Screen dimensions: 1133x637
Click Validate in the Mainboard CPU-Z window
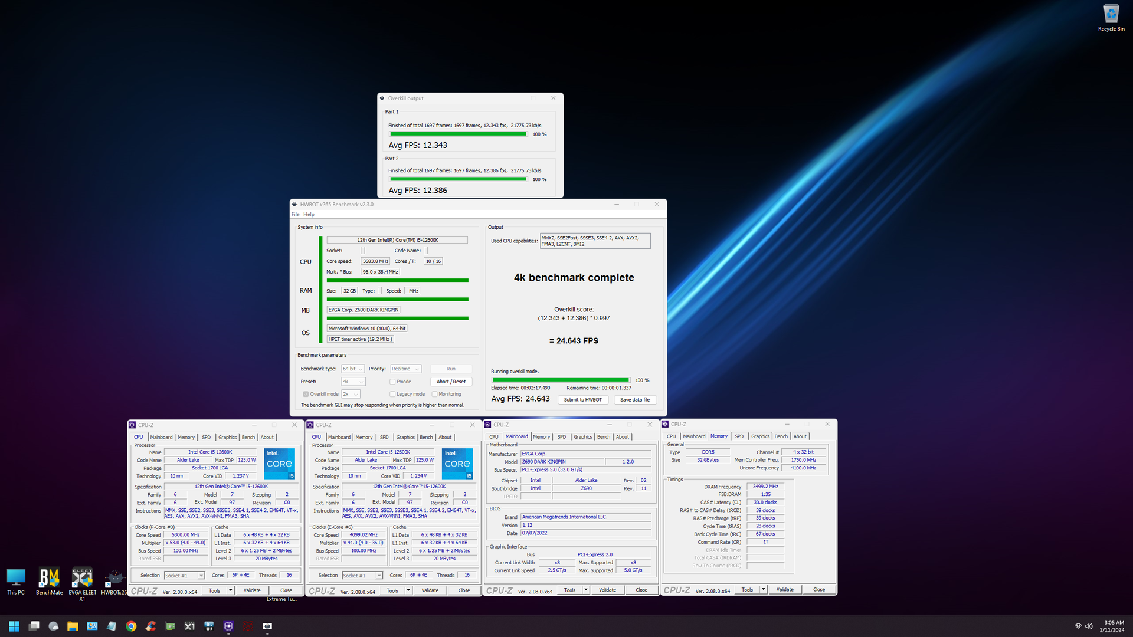coord(607,590)
